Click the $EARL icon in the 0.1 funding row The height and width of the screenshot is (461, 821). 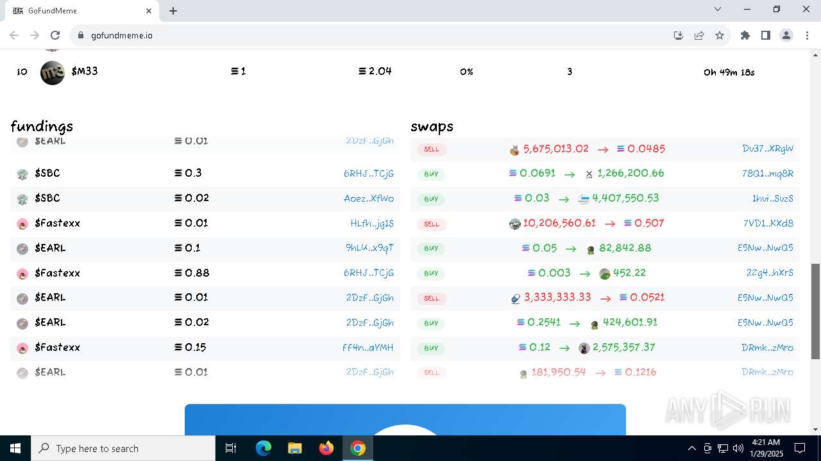tap(22, 249)
